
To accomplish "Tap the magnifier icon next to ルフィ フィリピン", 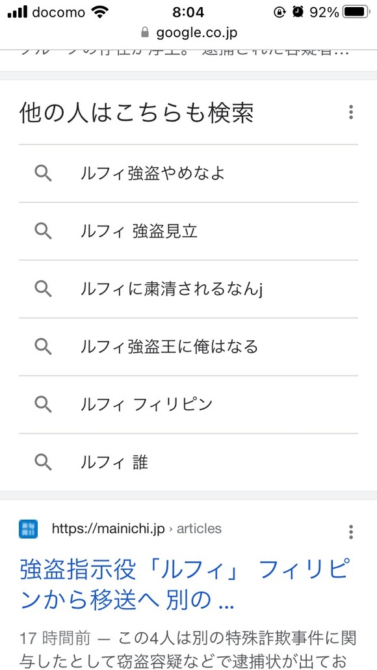I will click(x=43, y=404).
